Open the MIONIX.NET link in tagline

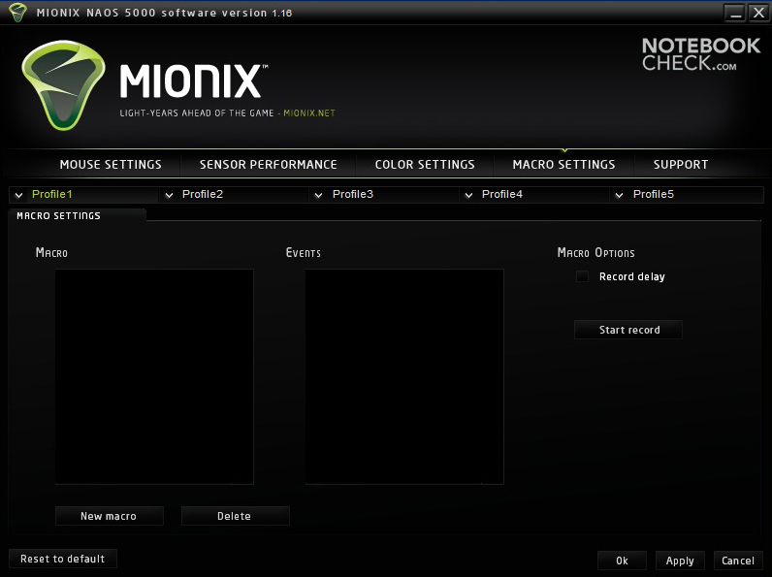click(309, 113)
